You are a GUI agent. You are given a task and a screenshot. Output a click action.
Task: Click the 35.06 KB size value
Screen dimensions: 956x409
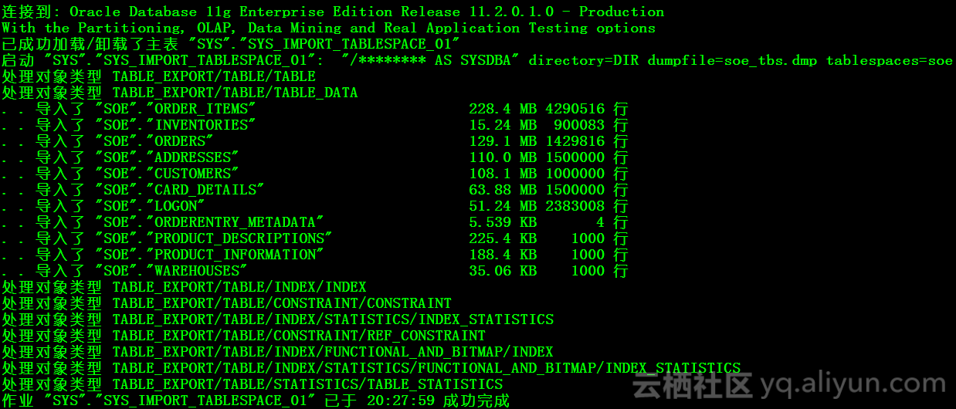pos(503,271)
